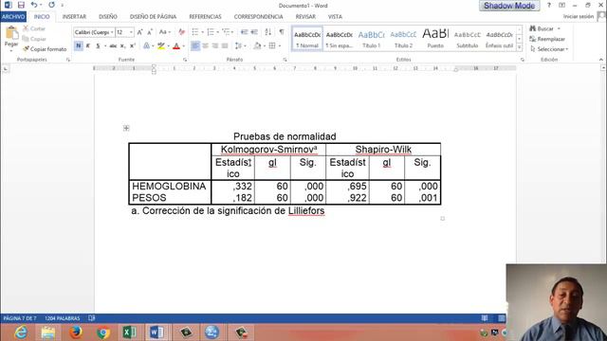The width and height of the screenshot is (607, 341).
Task: Decrease paragraph indent
Action: pyautogui.click(x=244, y=32)
